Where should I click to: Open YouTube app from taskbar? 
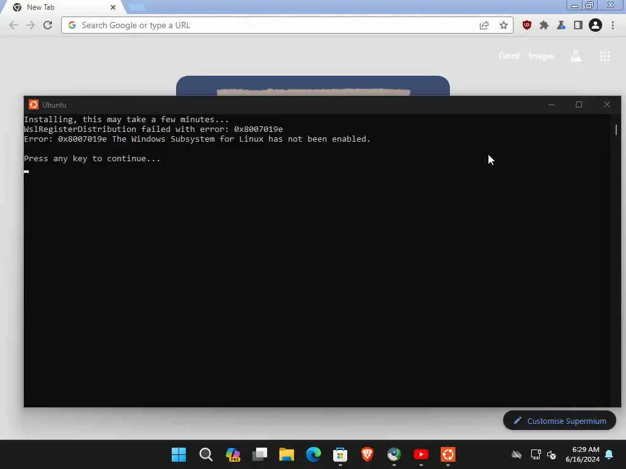pyautogui.click(x=421, y=454)
